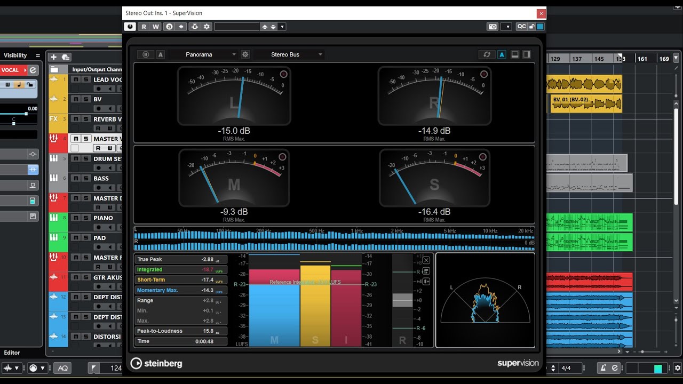Toggle the blue A auto-reset button
Screen dimensions: 683x384
pyautogui.click(x=502, y=54)
